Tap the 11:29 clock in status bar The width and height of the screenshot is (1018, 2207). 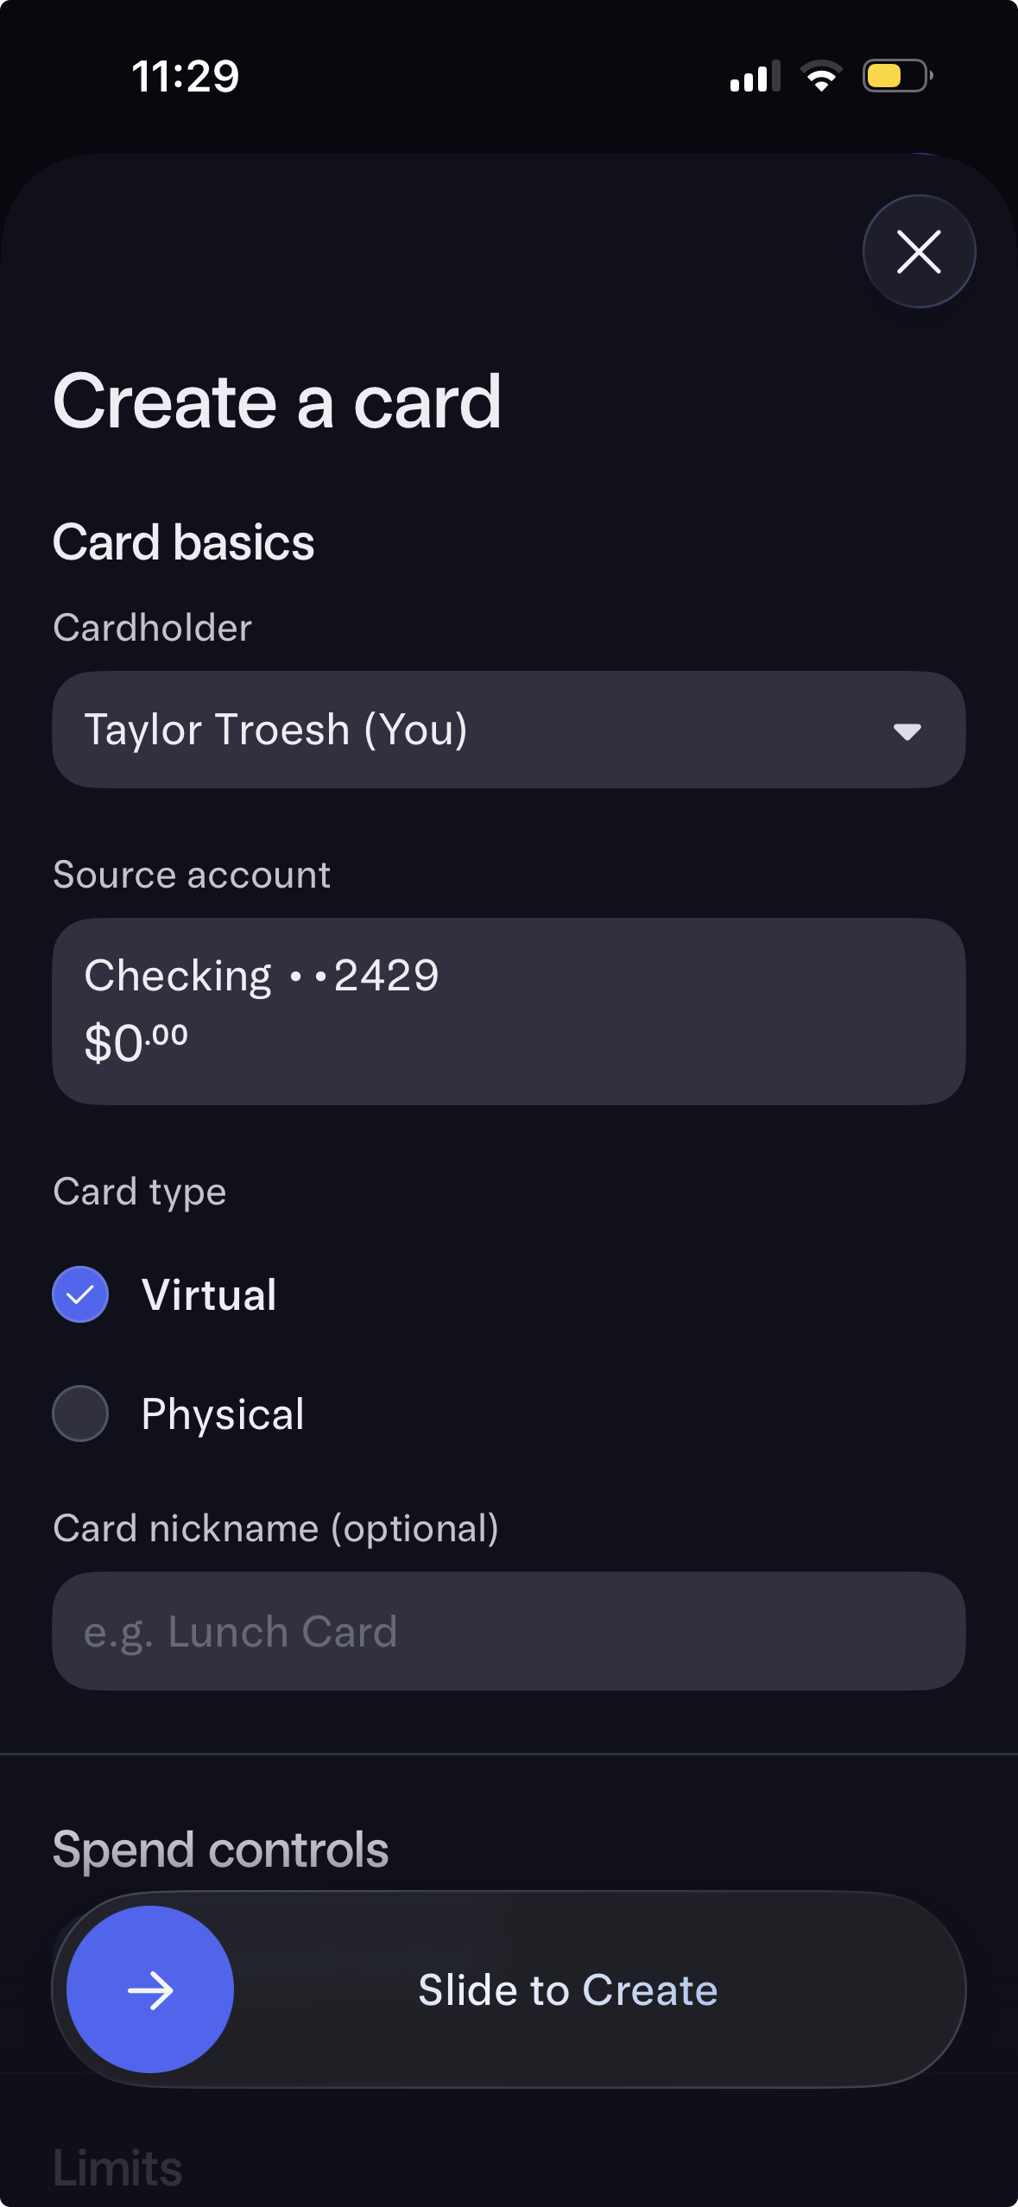coord(185,77)
